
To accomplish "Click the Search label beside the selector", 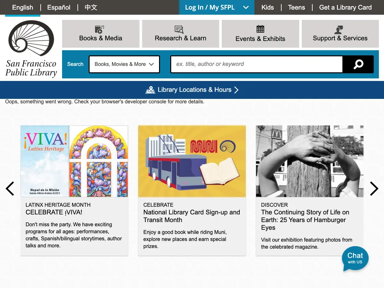I will coord(75,64).
